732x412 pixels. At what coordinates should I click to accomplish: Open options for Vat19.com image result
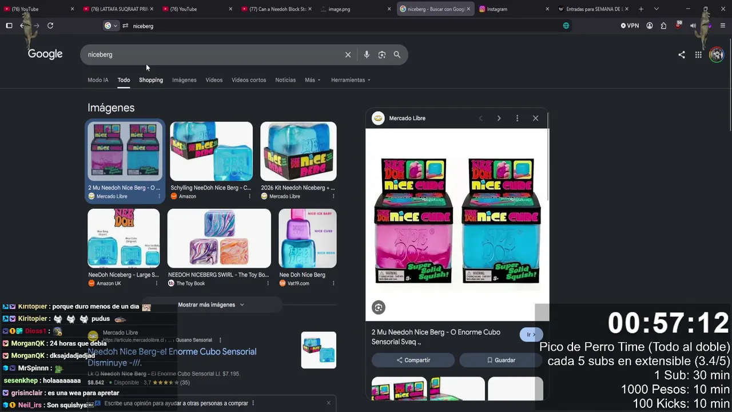tap(333, 283)
